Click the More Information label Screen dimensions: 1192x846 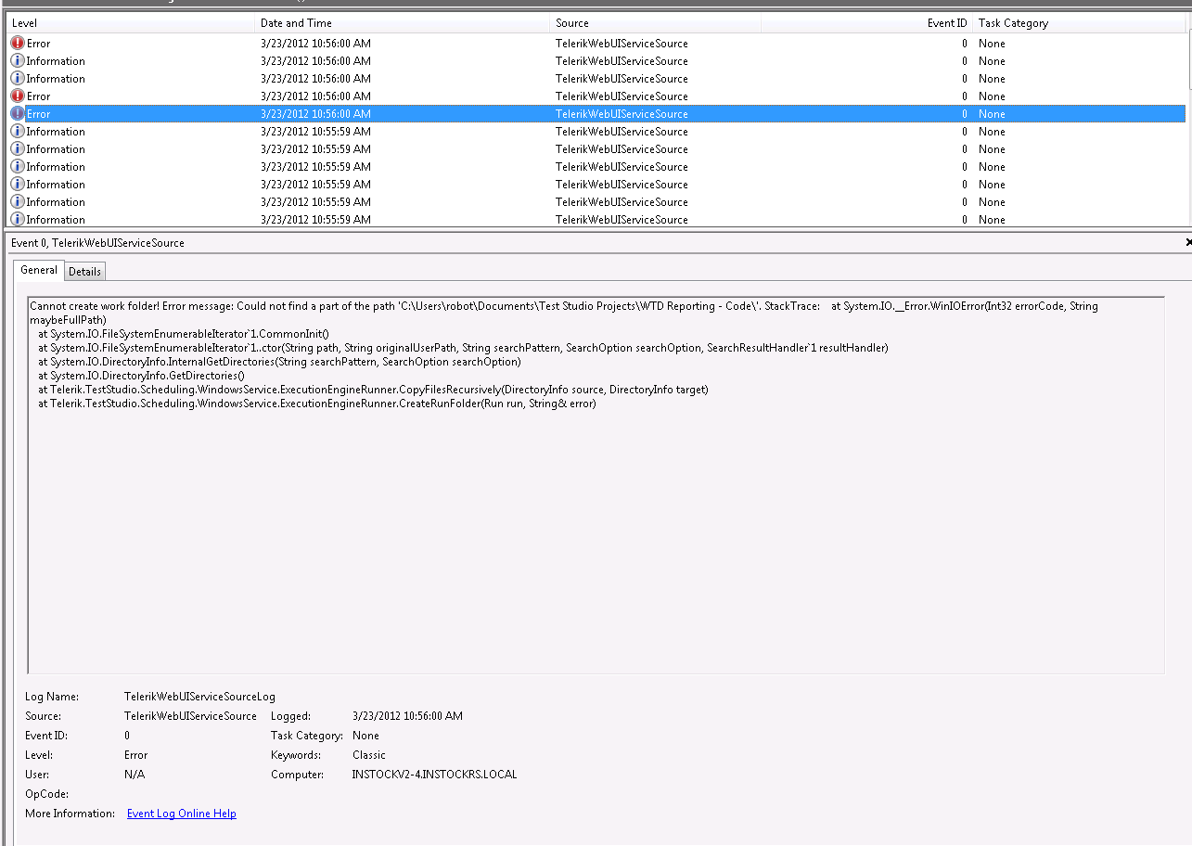[70, 814]
